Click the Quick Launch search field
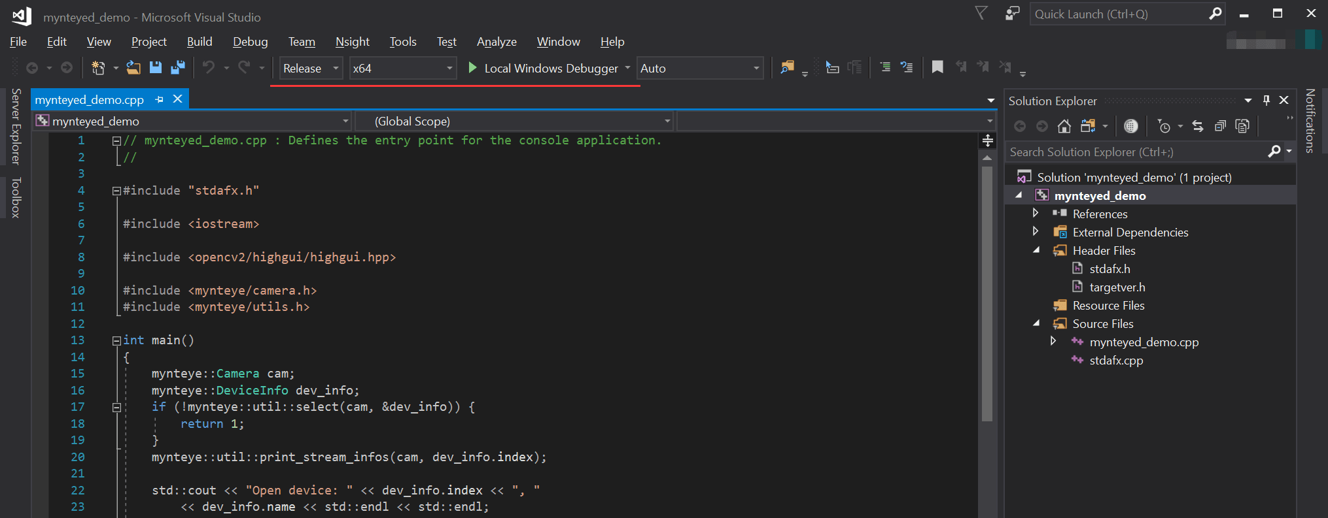1328x518 pixels. point(1120,14)
